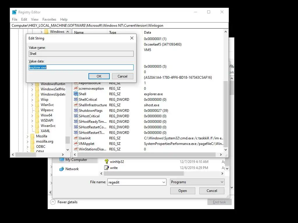Click the SiHostRestartCo... DWORD icon
Screen dimensions: 298x223
[x=76, y=127]
